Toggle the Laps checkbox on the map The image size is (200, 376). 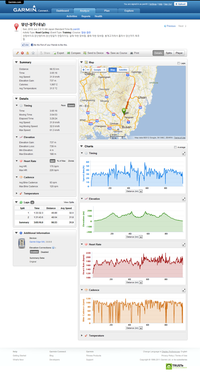pyautogui.click(x=179, y=63)
